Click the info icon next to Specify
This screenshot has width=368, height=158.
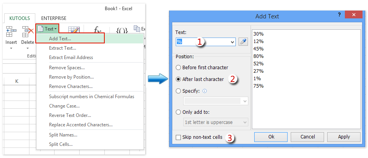205,91
